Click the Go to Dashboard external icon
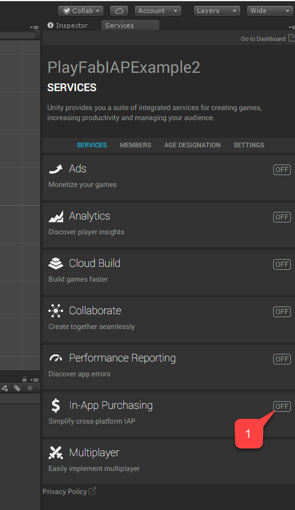Screen dimensions: 295x510 (x=291, y=38)
